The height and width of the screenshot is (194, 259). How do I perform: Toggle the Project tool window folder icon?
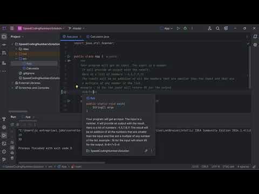point(4,37)
